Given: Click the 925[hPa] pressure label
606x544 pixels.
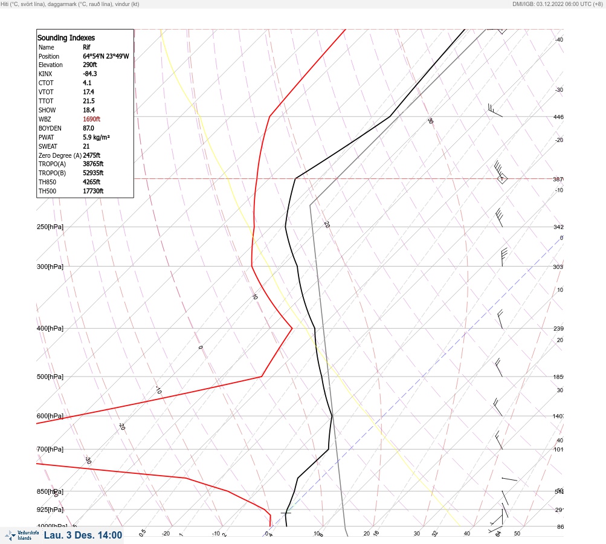Looking at the screenshot, I should (x=50, y=510).
